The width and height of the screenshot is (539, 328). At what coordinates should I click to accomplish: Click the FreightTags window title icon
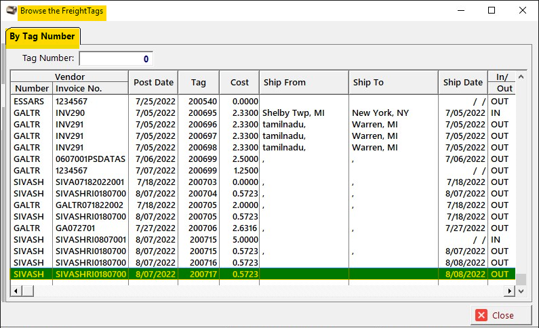[12, 11]
